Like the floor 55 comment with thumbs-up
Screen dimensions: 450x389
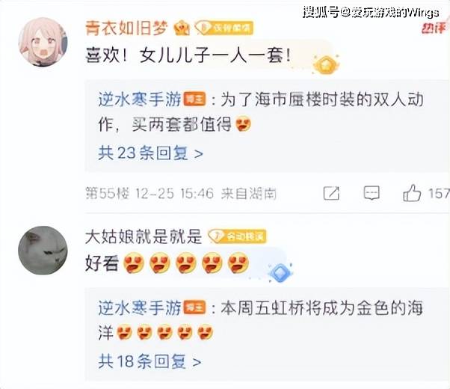(412, 193)
